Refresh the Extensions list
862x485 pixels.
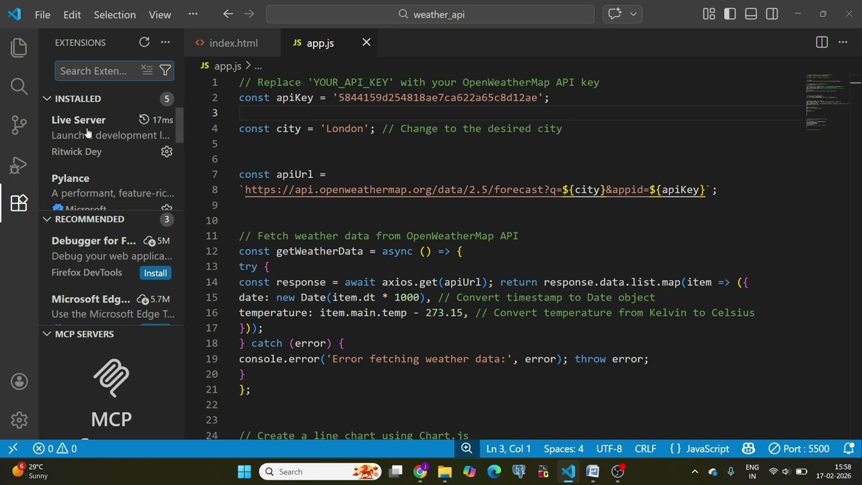[144, 42]
